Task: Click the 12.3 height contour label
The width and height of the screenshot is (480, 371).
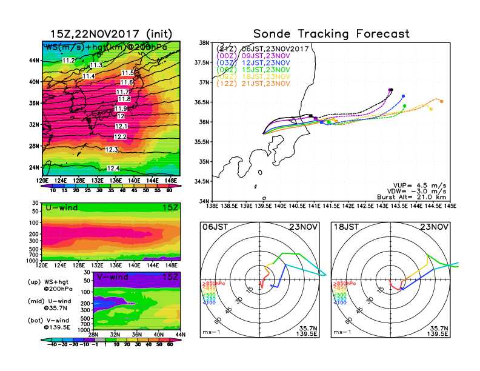Action: 112,150
